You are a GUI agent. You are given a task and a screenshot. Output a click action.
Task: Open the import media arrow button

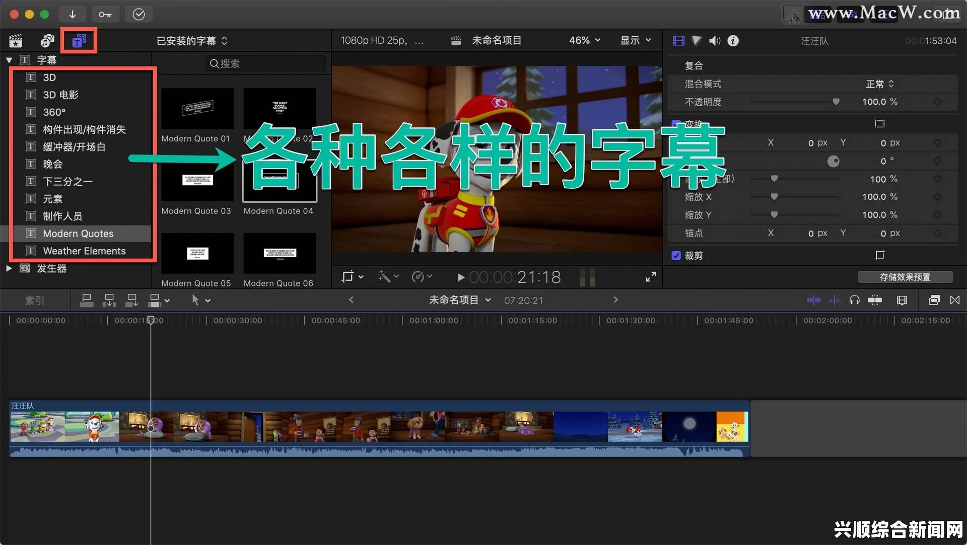(x=73, y=14)
